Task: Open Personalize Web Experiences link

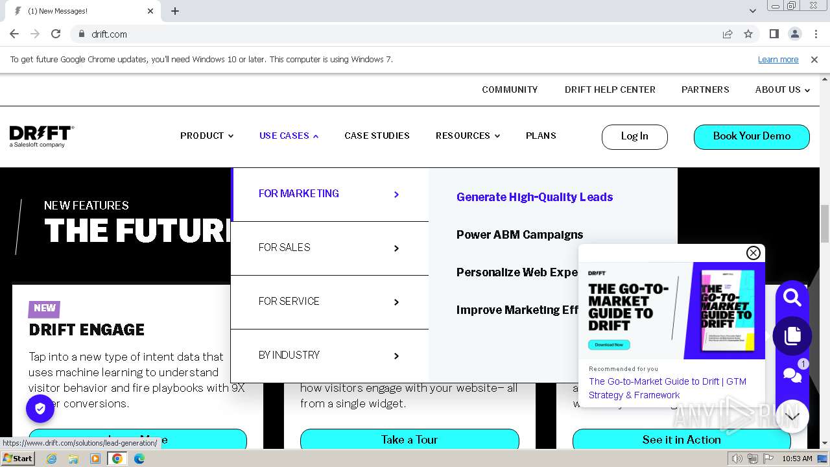Action: pos(517,272)
